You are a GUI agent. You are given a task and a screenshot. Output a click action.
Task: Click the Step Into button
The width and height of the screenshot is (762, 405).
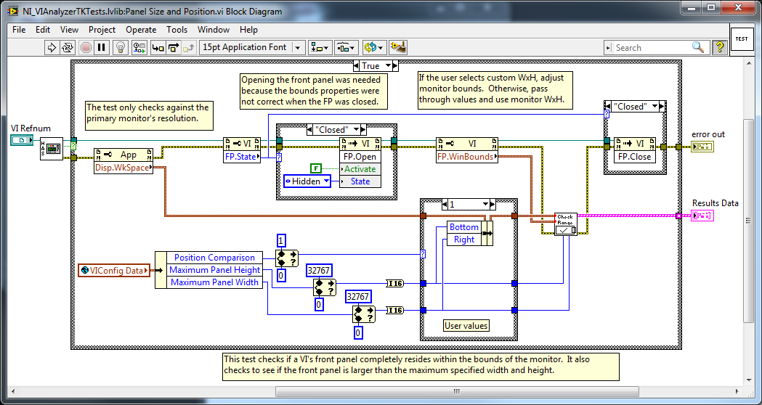tap(158, 48)
